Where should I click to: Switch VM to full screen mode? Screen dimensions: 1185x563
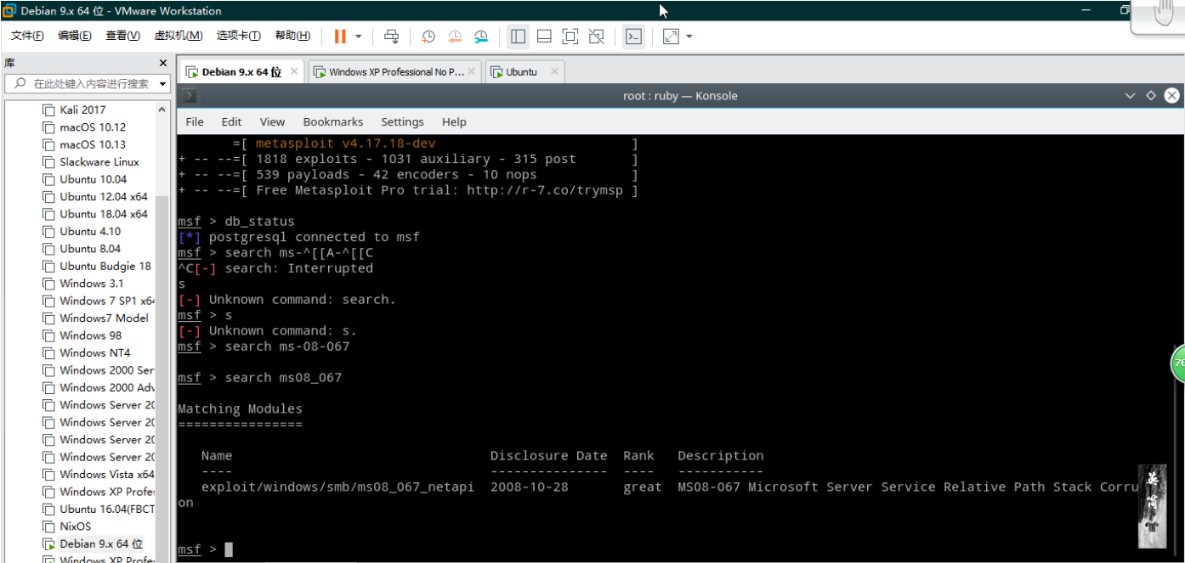click(x=570, y=37)
